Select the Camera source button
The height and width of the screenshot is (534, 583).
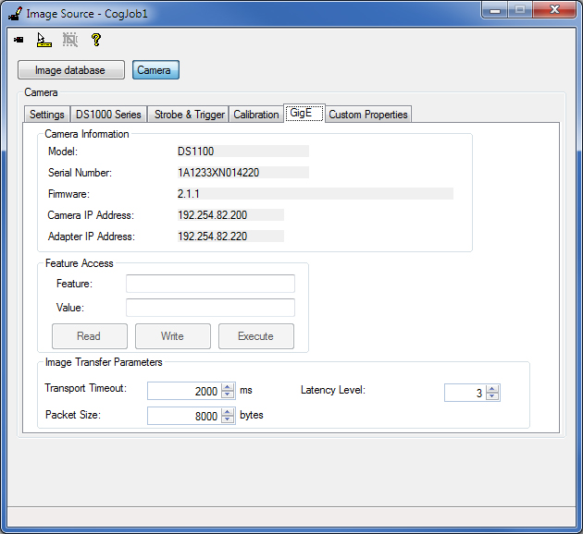(155, 70)
